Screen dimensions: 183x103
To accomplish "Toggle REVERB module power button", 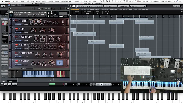I will (16, 61).
